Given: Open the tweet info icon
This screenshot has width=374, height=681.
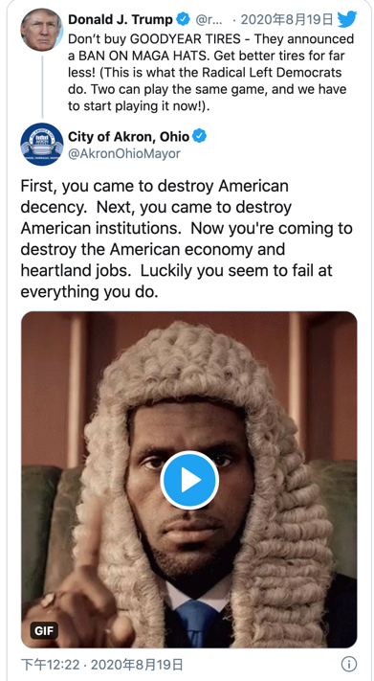Looking at the screenshot, I should (349, 664).
